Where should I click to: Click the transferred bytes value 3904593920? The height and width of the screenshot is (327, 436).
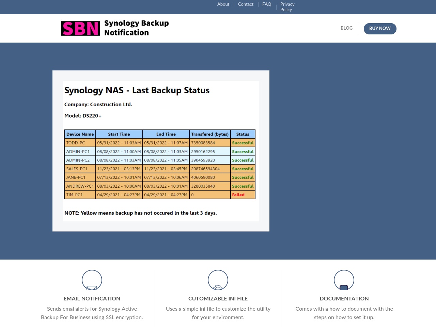[x=203, y=160]
